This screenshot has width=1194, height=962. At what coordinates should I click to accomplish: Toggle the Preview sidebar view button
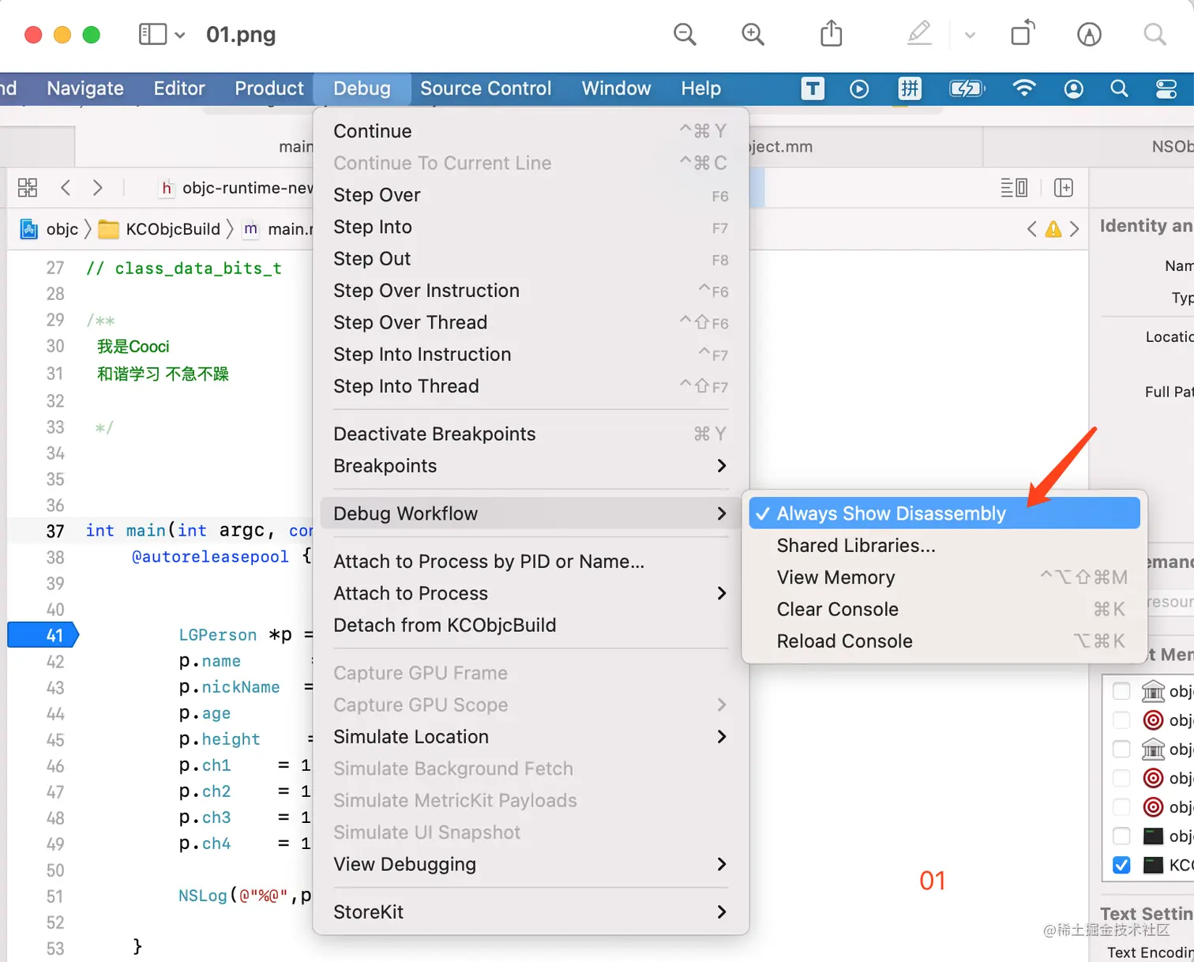point(152,35)
